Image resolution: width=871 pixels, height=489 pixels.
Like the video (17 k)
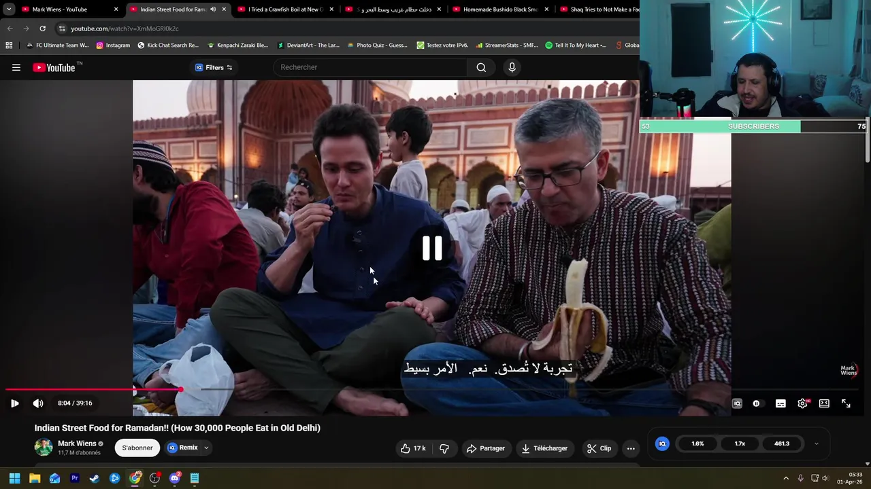click(x=413, y=448)
